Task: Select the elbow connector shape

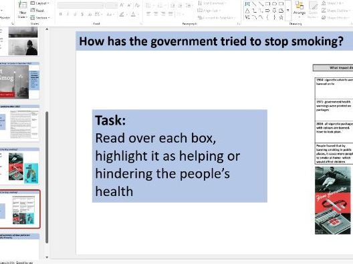Action: [254, 11]
